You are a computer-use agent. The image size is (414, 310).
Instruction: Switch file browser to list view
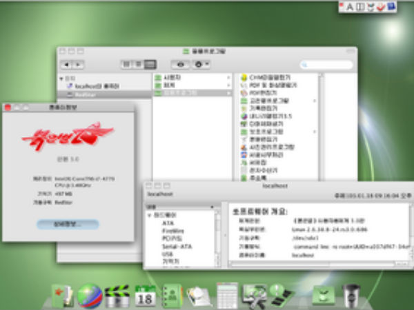tap(139, 64)
